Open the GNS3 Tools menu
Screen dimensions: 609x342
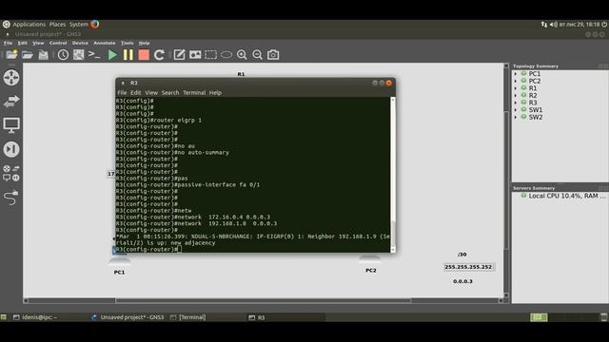[x=127, y=43]
